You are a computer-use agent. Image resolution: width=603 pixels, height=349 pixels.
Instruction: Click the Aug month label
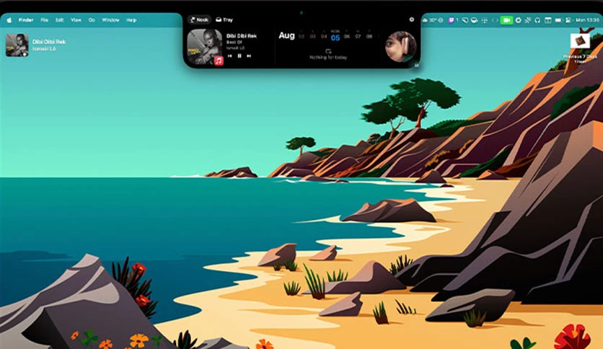[286, 36]
